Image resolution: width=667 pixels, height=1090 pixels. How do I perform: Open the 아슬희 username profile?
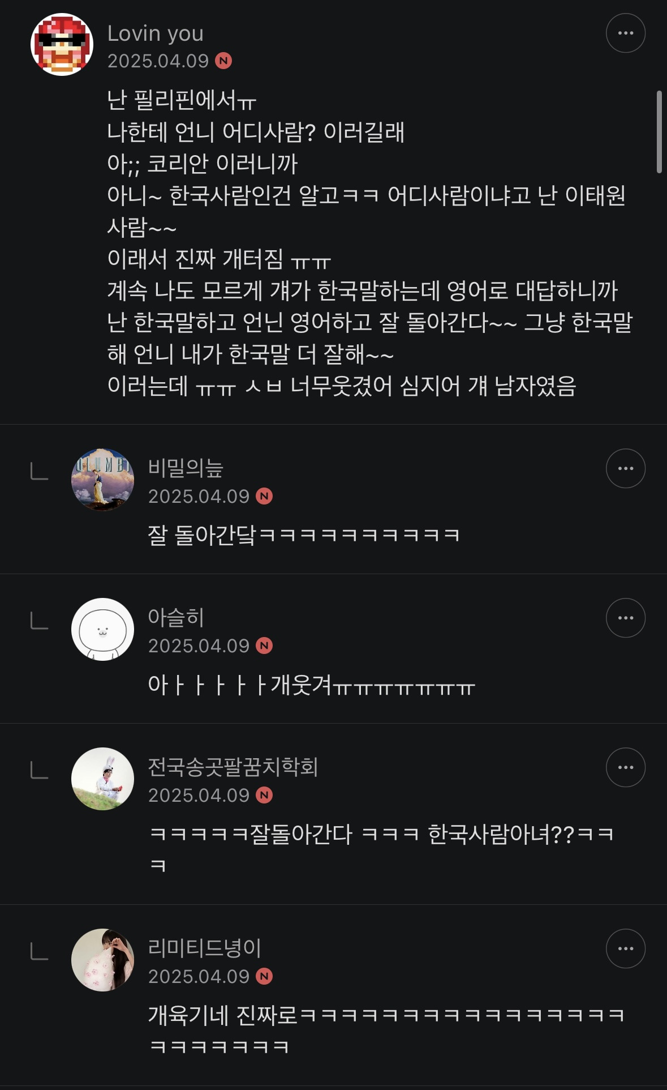175,618
